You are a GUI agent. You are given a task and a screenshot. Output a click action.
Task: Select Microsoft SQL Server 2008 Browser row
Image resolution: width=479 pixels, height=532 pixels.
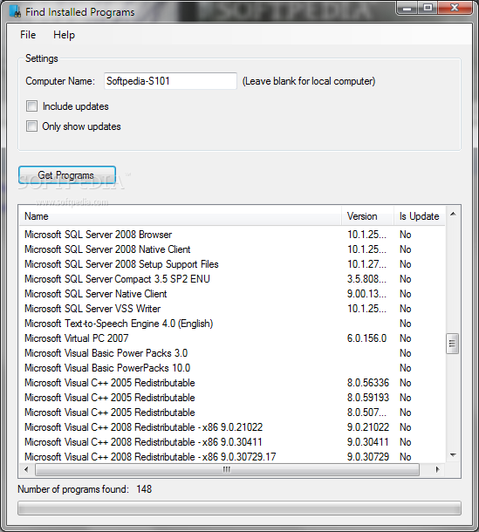232,235
